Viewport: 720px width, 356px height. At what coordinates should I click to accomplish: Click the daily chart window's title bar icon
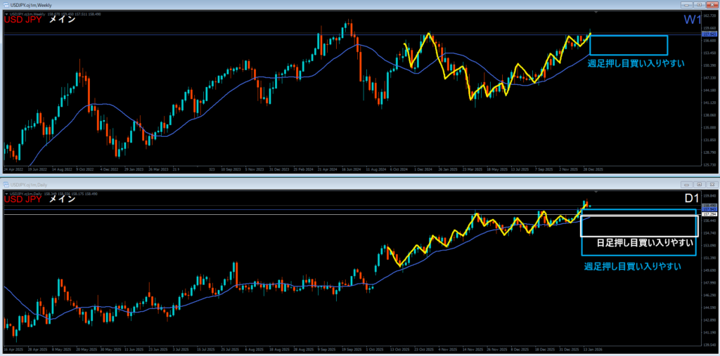[6, 183]
